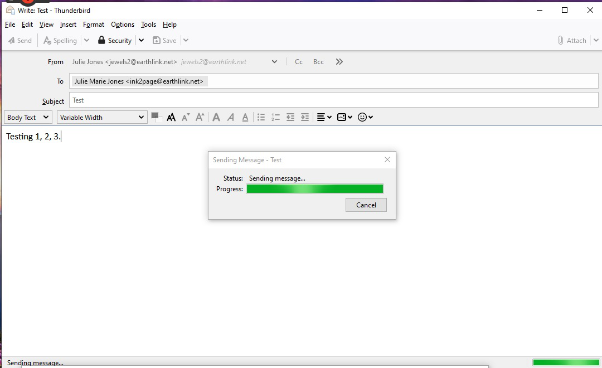Add a Cc field

point(299,62)
